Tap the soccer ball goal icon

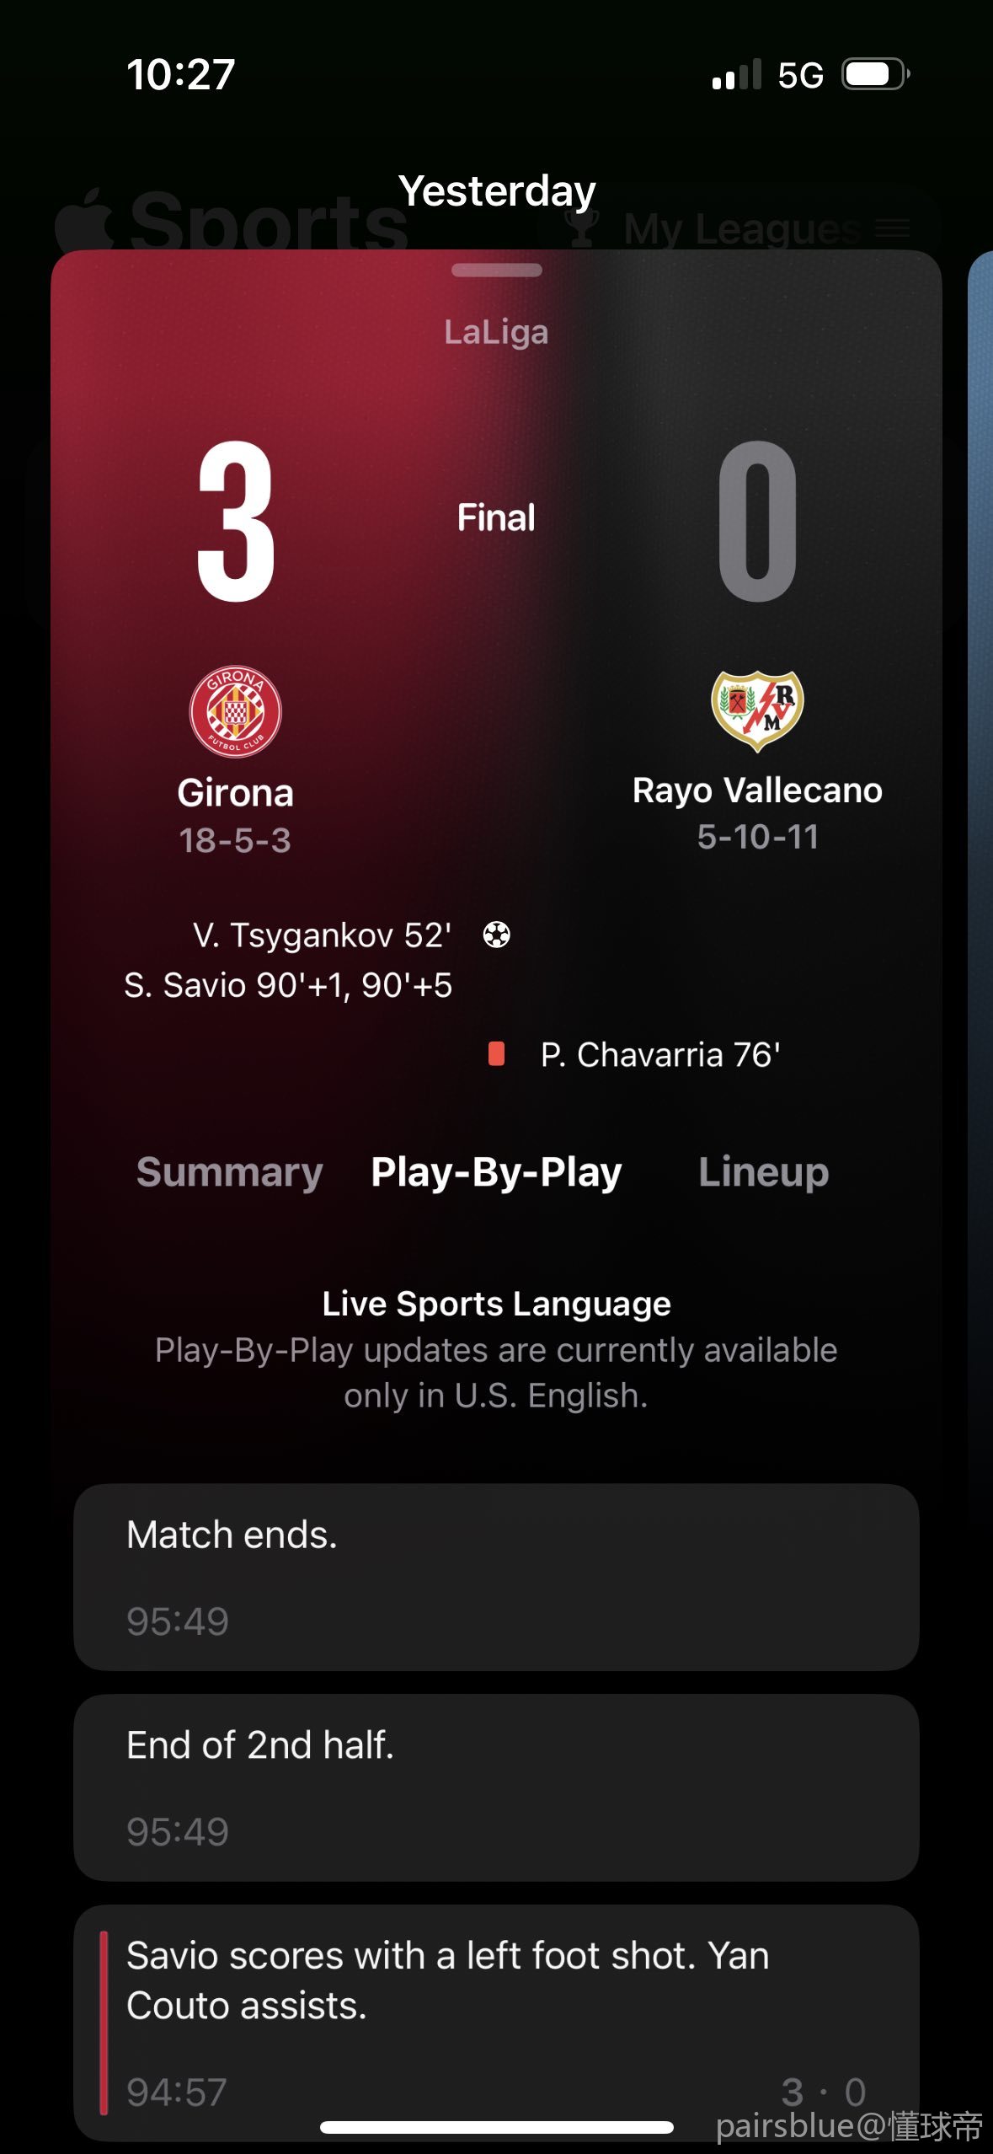pyautogui.click(x=496, y=935)
